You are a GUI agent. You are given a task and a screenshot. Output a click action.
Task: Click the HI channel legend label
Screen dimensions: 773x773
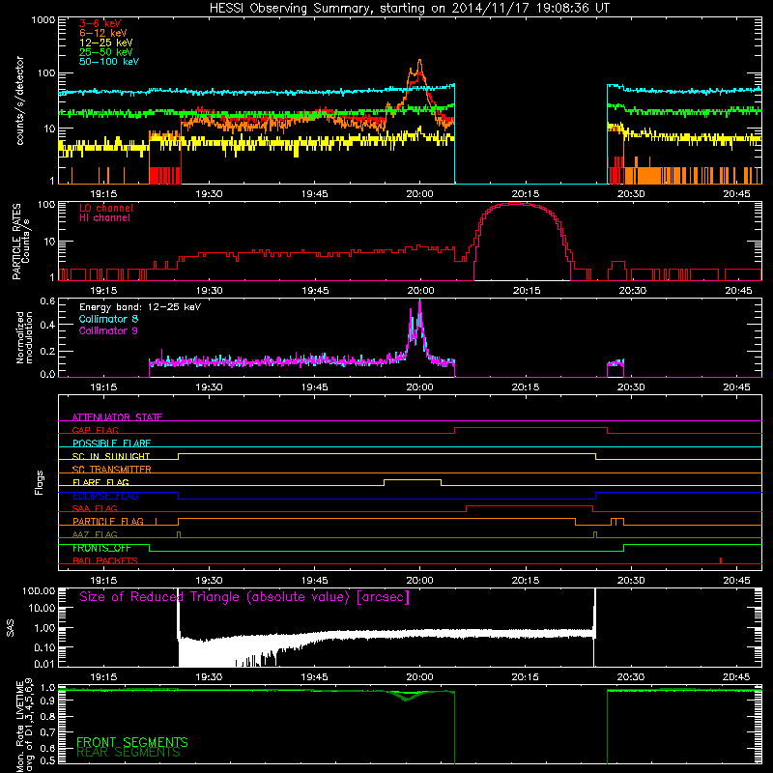pyautogui.click(x=104, y=217)
